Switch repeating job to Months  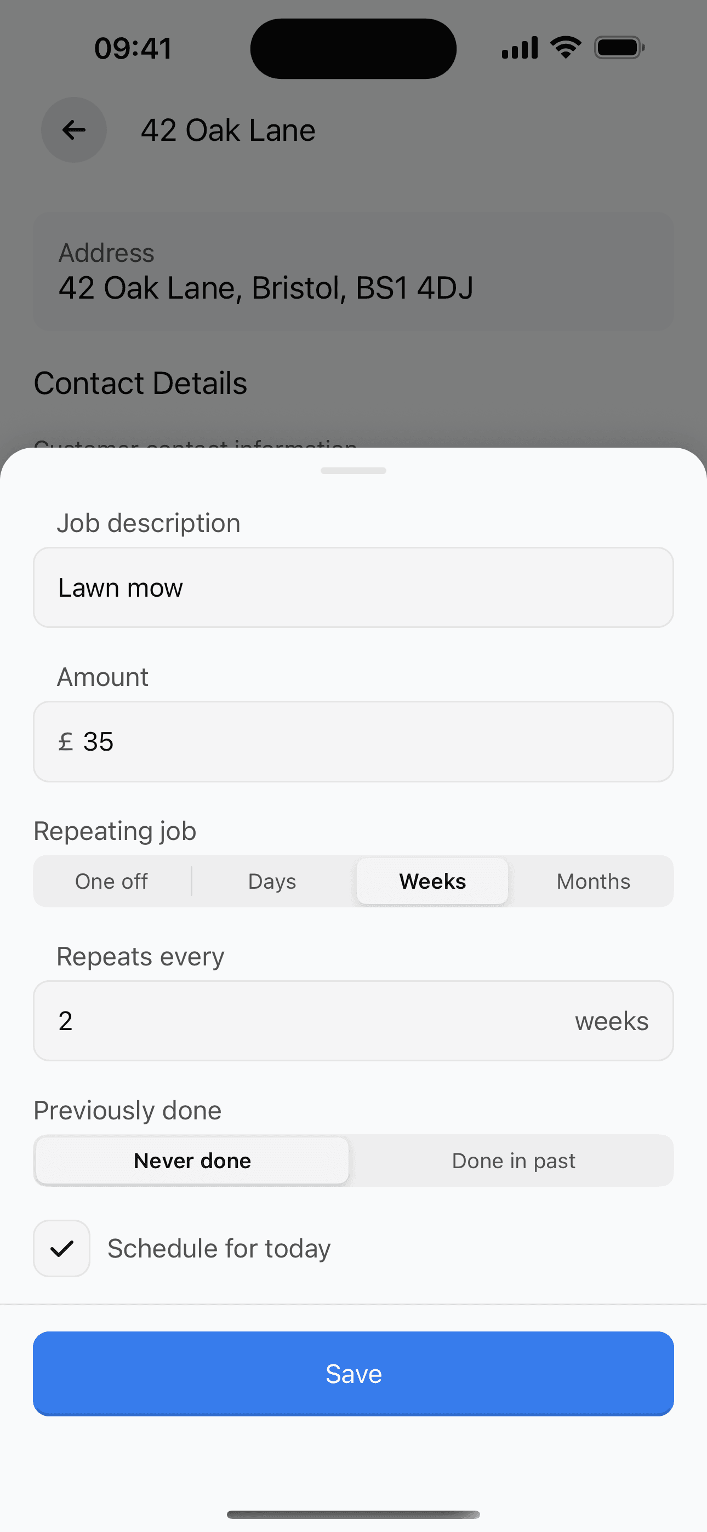pos(594,882)
